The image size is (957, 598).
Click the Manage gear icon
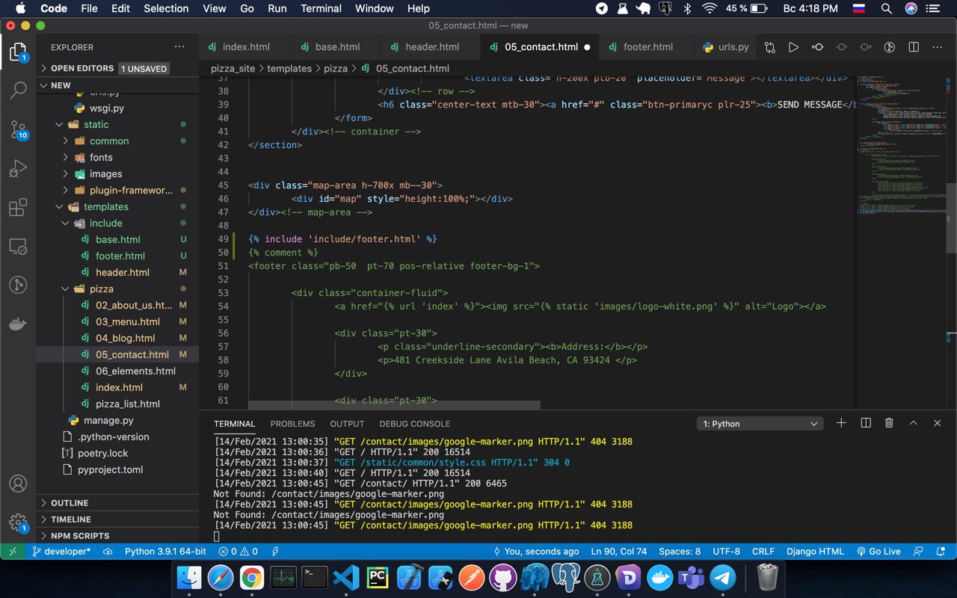point(18,523)
